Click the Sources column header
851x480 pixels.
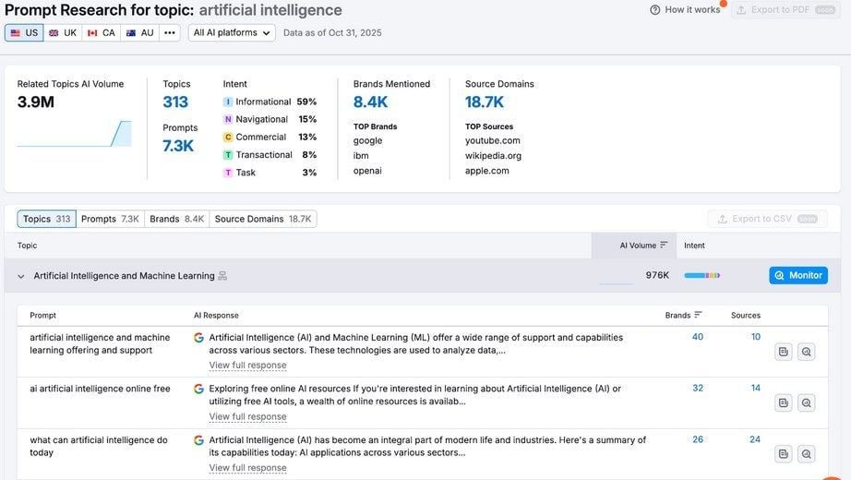click(746, 315)
